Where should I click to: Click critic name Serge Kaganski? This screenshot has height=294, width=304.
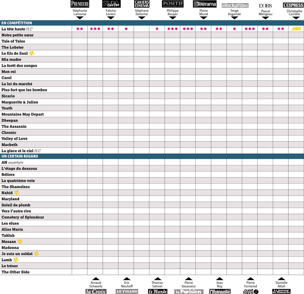pyautogui.click(x=235, y=12)
